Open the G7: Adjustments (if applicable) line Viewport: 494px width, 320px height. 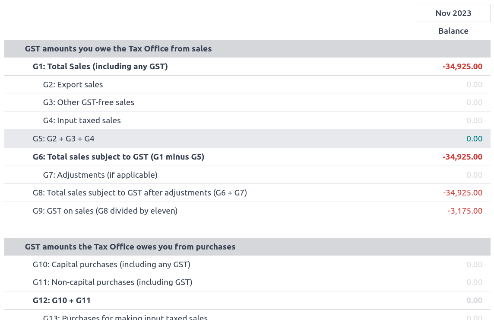pos(100,175)
